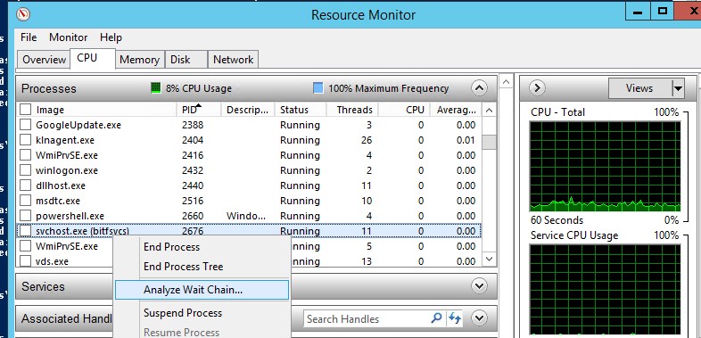The image size is (701, 338).
Task: Toggle the select-all checkbox beside Image header
Action: 26,110
